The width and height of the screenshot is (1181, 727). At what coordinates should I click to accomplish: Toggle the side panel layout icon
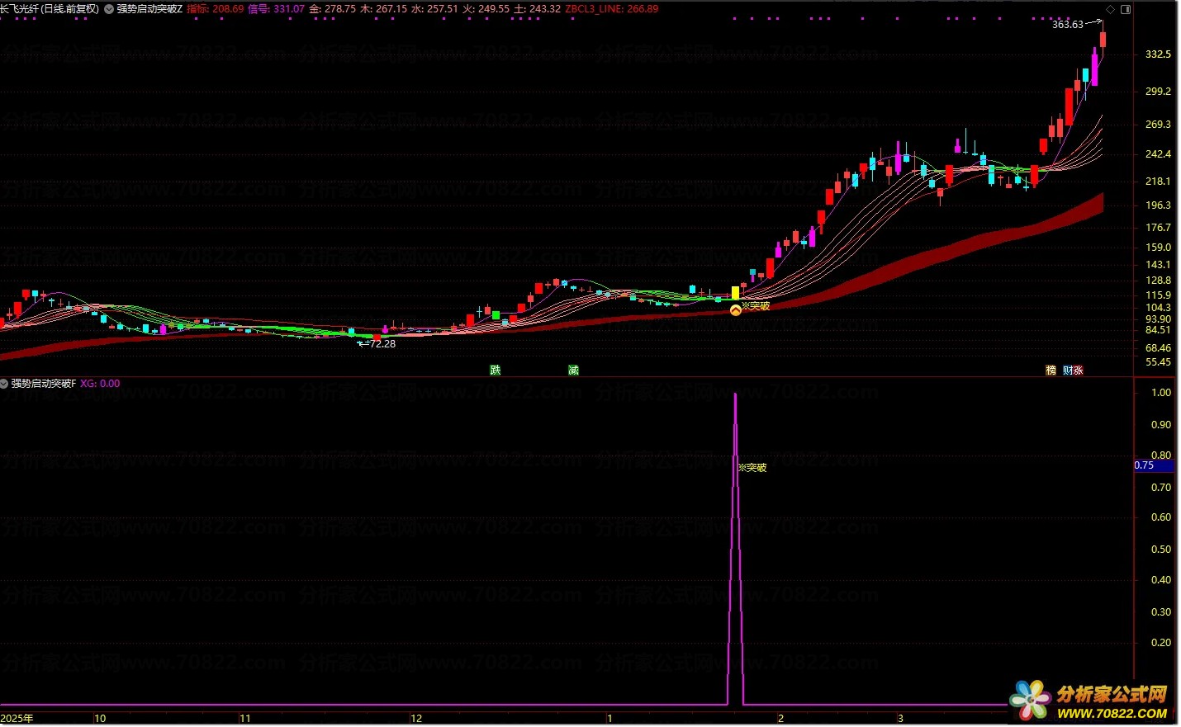1126,9
